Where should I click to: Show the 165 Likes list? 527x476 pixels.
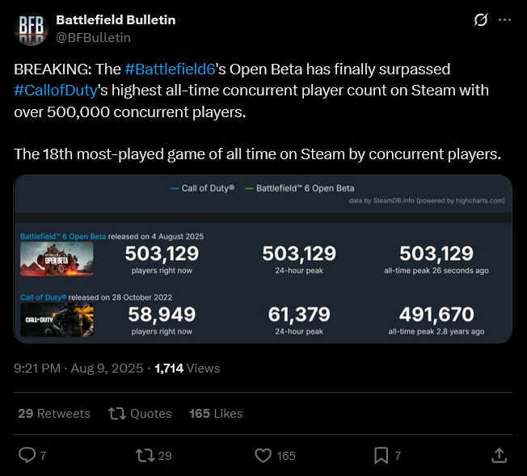(x=216, y=414)
